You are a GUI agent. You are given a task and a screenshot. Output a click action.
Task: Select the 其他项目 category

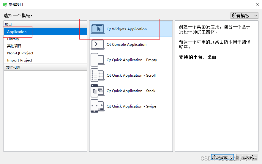click(x=45, y=46)
